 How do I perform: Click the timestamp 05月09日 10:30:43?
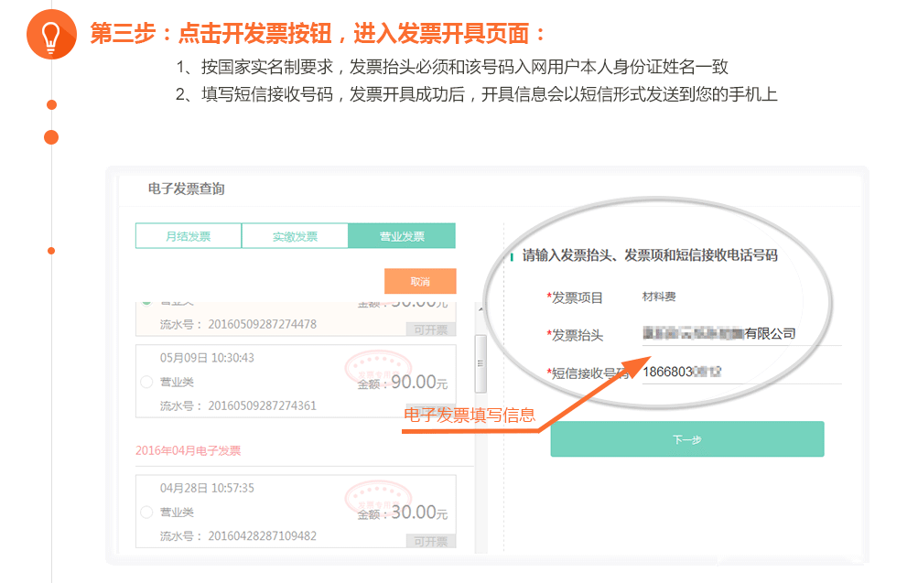click(x=207, y=358)
